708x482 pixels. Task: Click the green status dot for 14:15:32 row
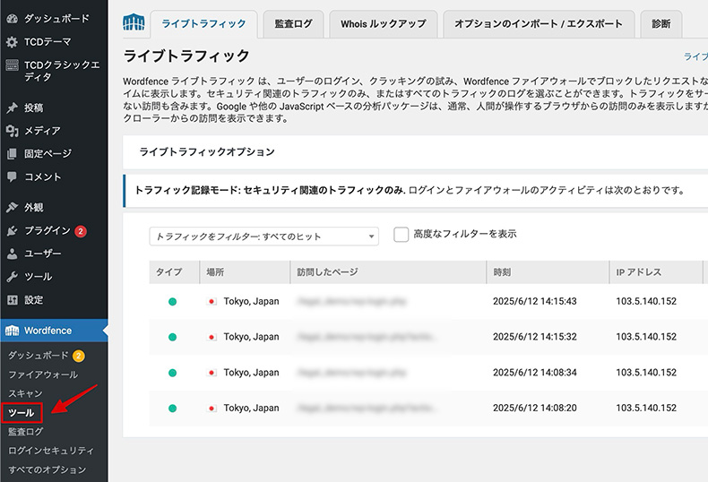click(172, 337)
